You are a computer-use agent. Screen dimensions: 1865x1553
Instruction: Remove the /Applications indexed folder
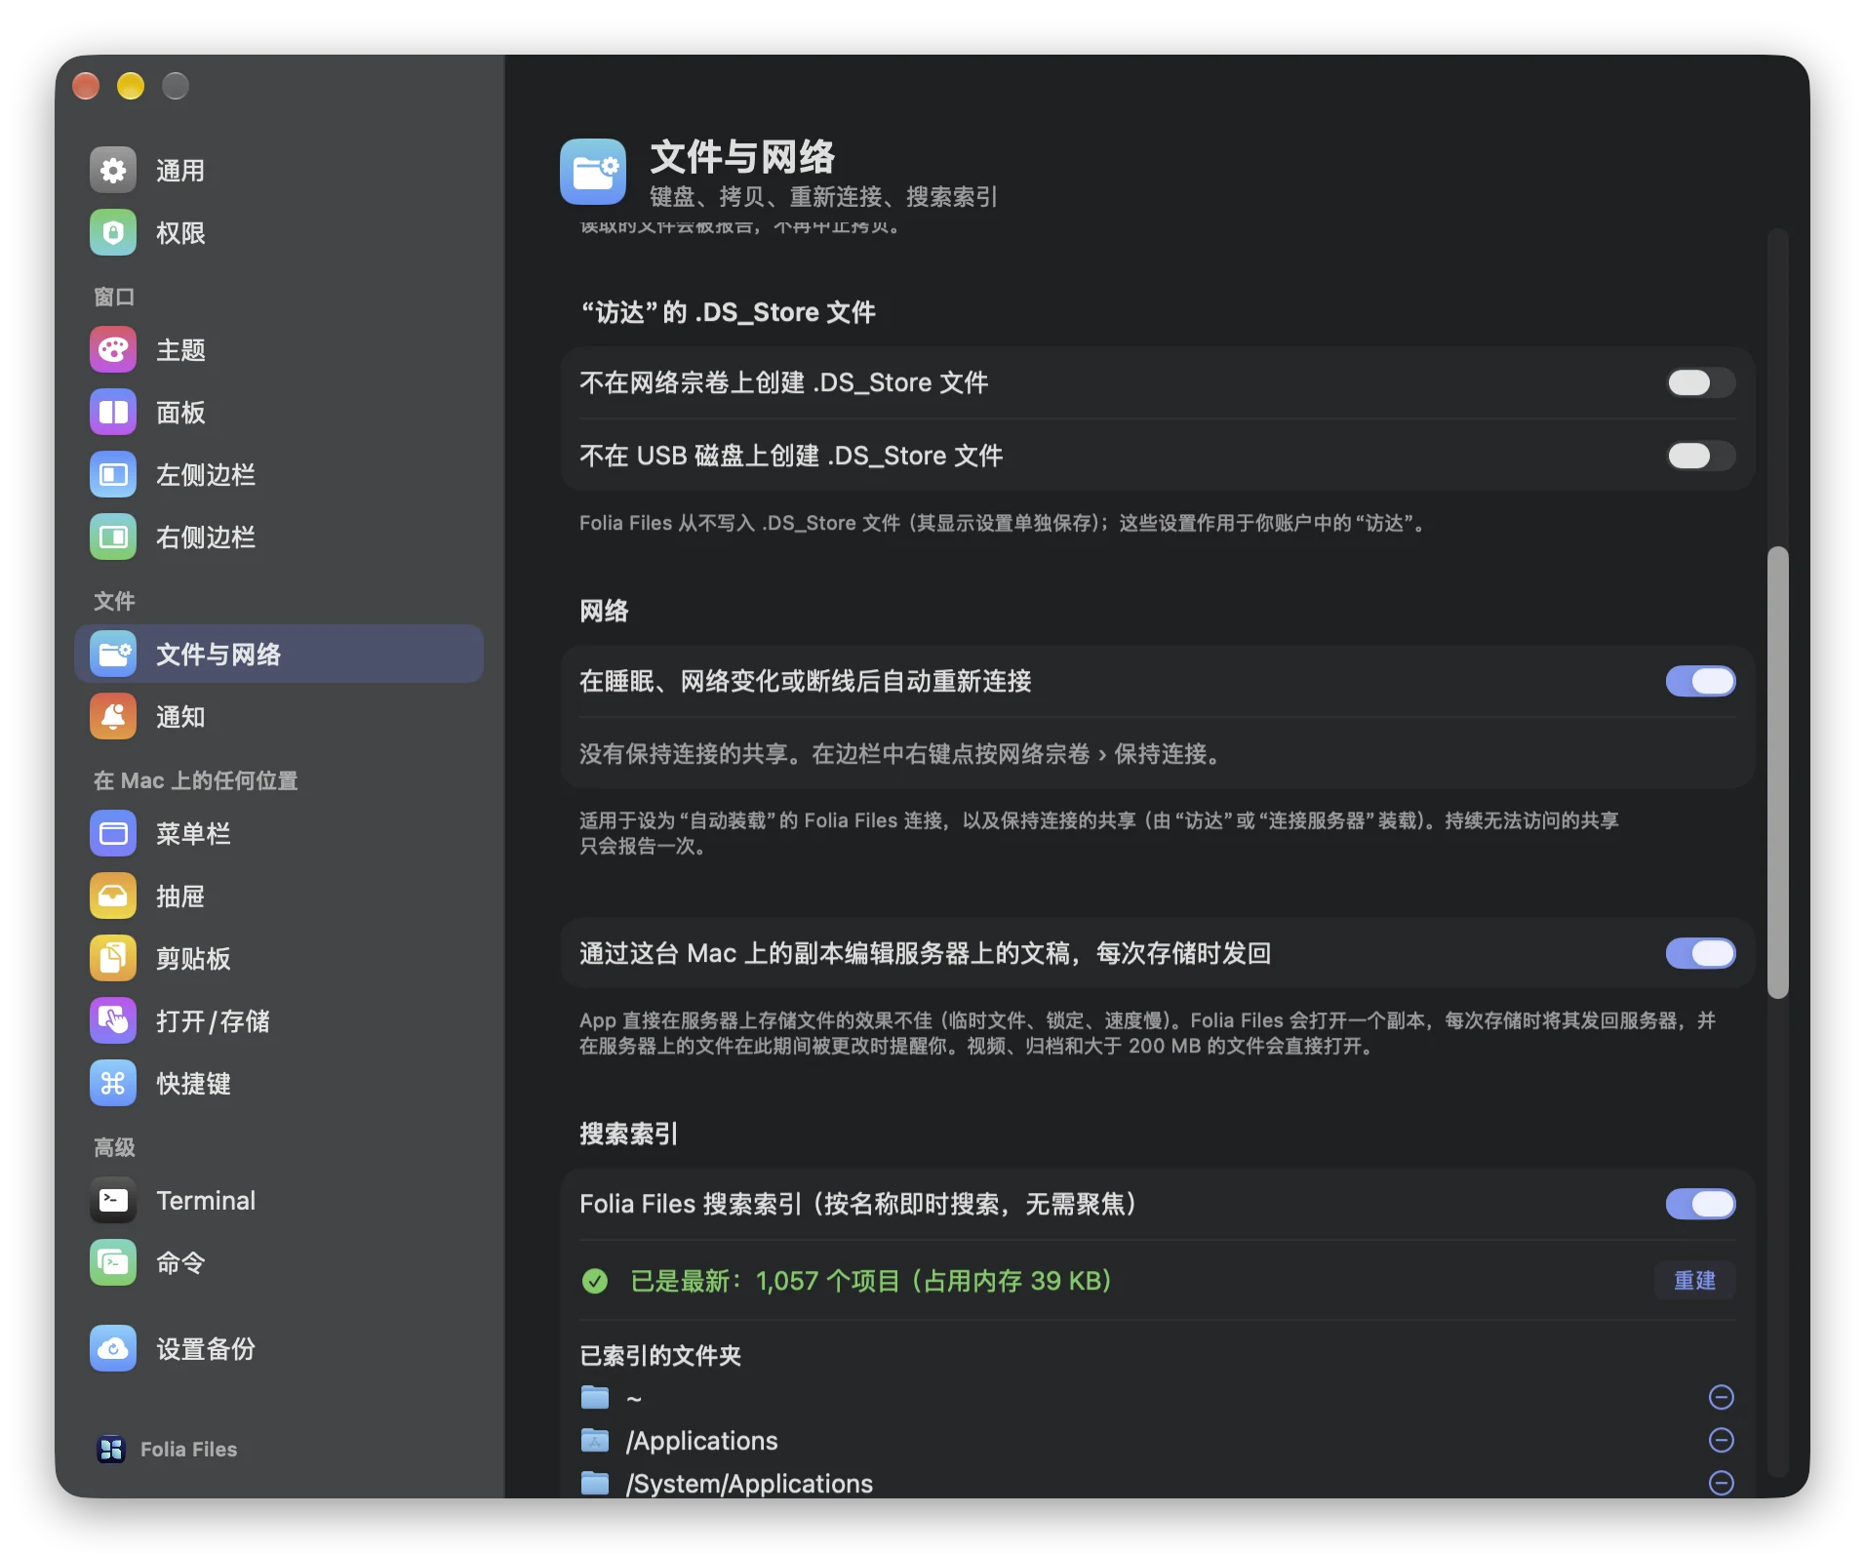tap(1722, 1441)
